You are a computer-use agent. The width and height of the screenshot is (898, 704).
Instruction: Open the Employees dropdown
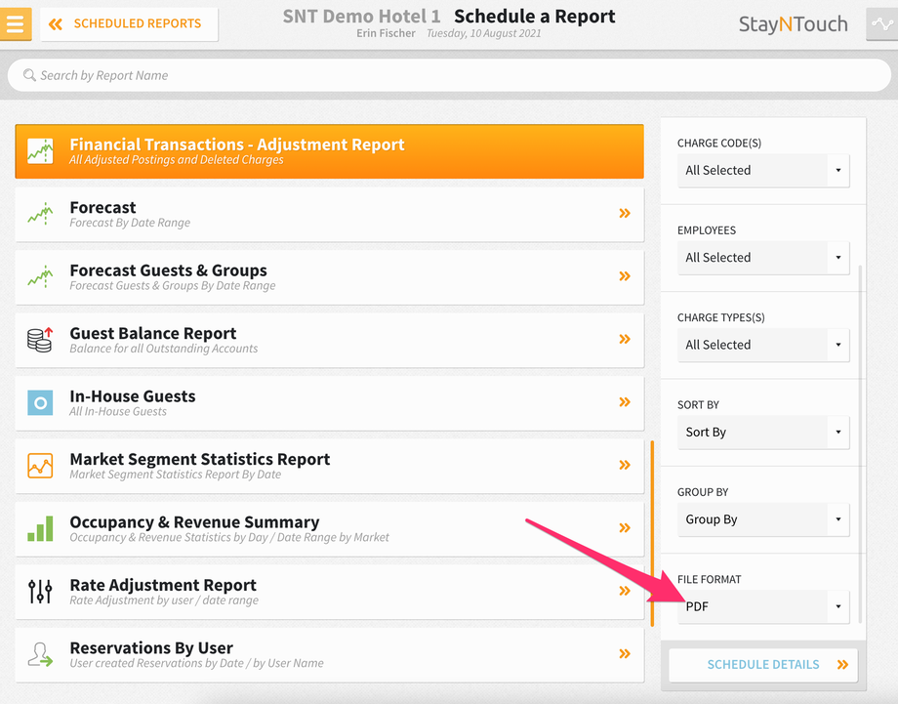[x=763, y=257]
